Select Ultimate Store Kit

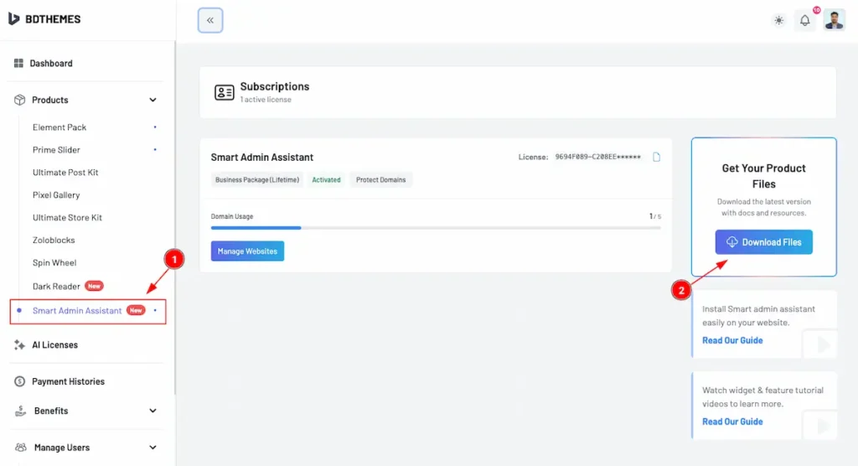coord(67,217)
